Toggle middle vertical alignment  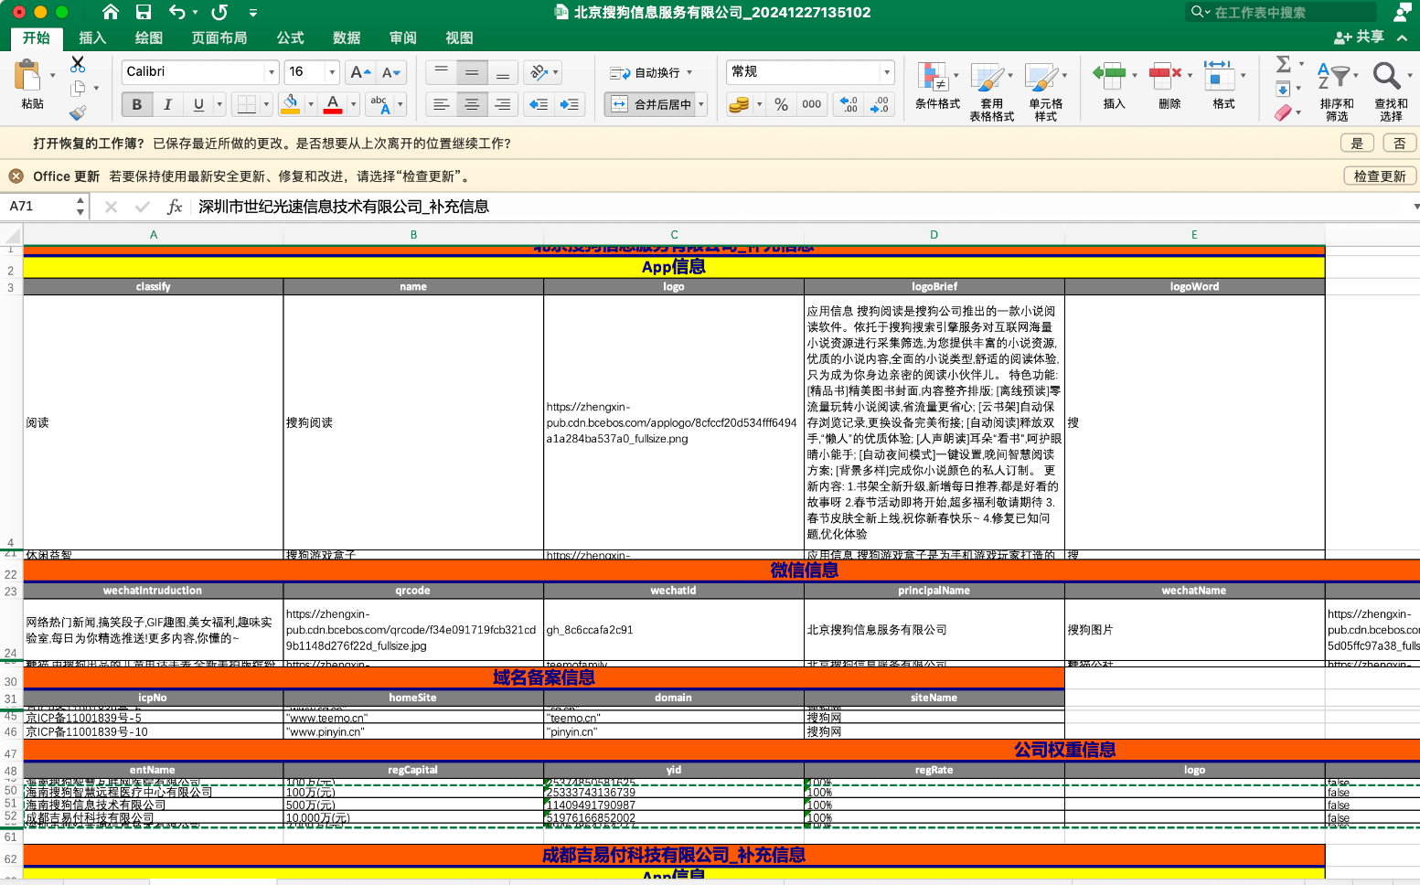point(472,72)
